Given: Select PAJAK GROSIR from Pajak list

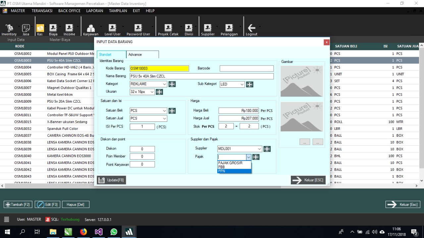Looking at the screenshot, I should (x=234, y=163).
